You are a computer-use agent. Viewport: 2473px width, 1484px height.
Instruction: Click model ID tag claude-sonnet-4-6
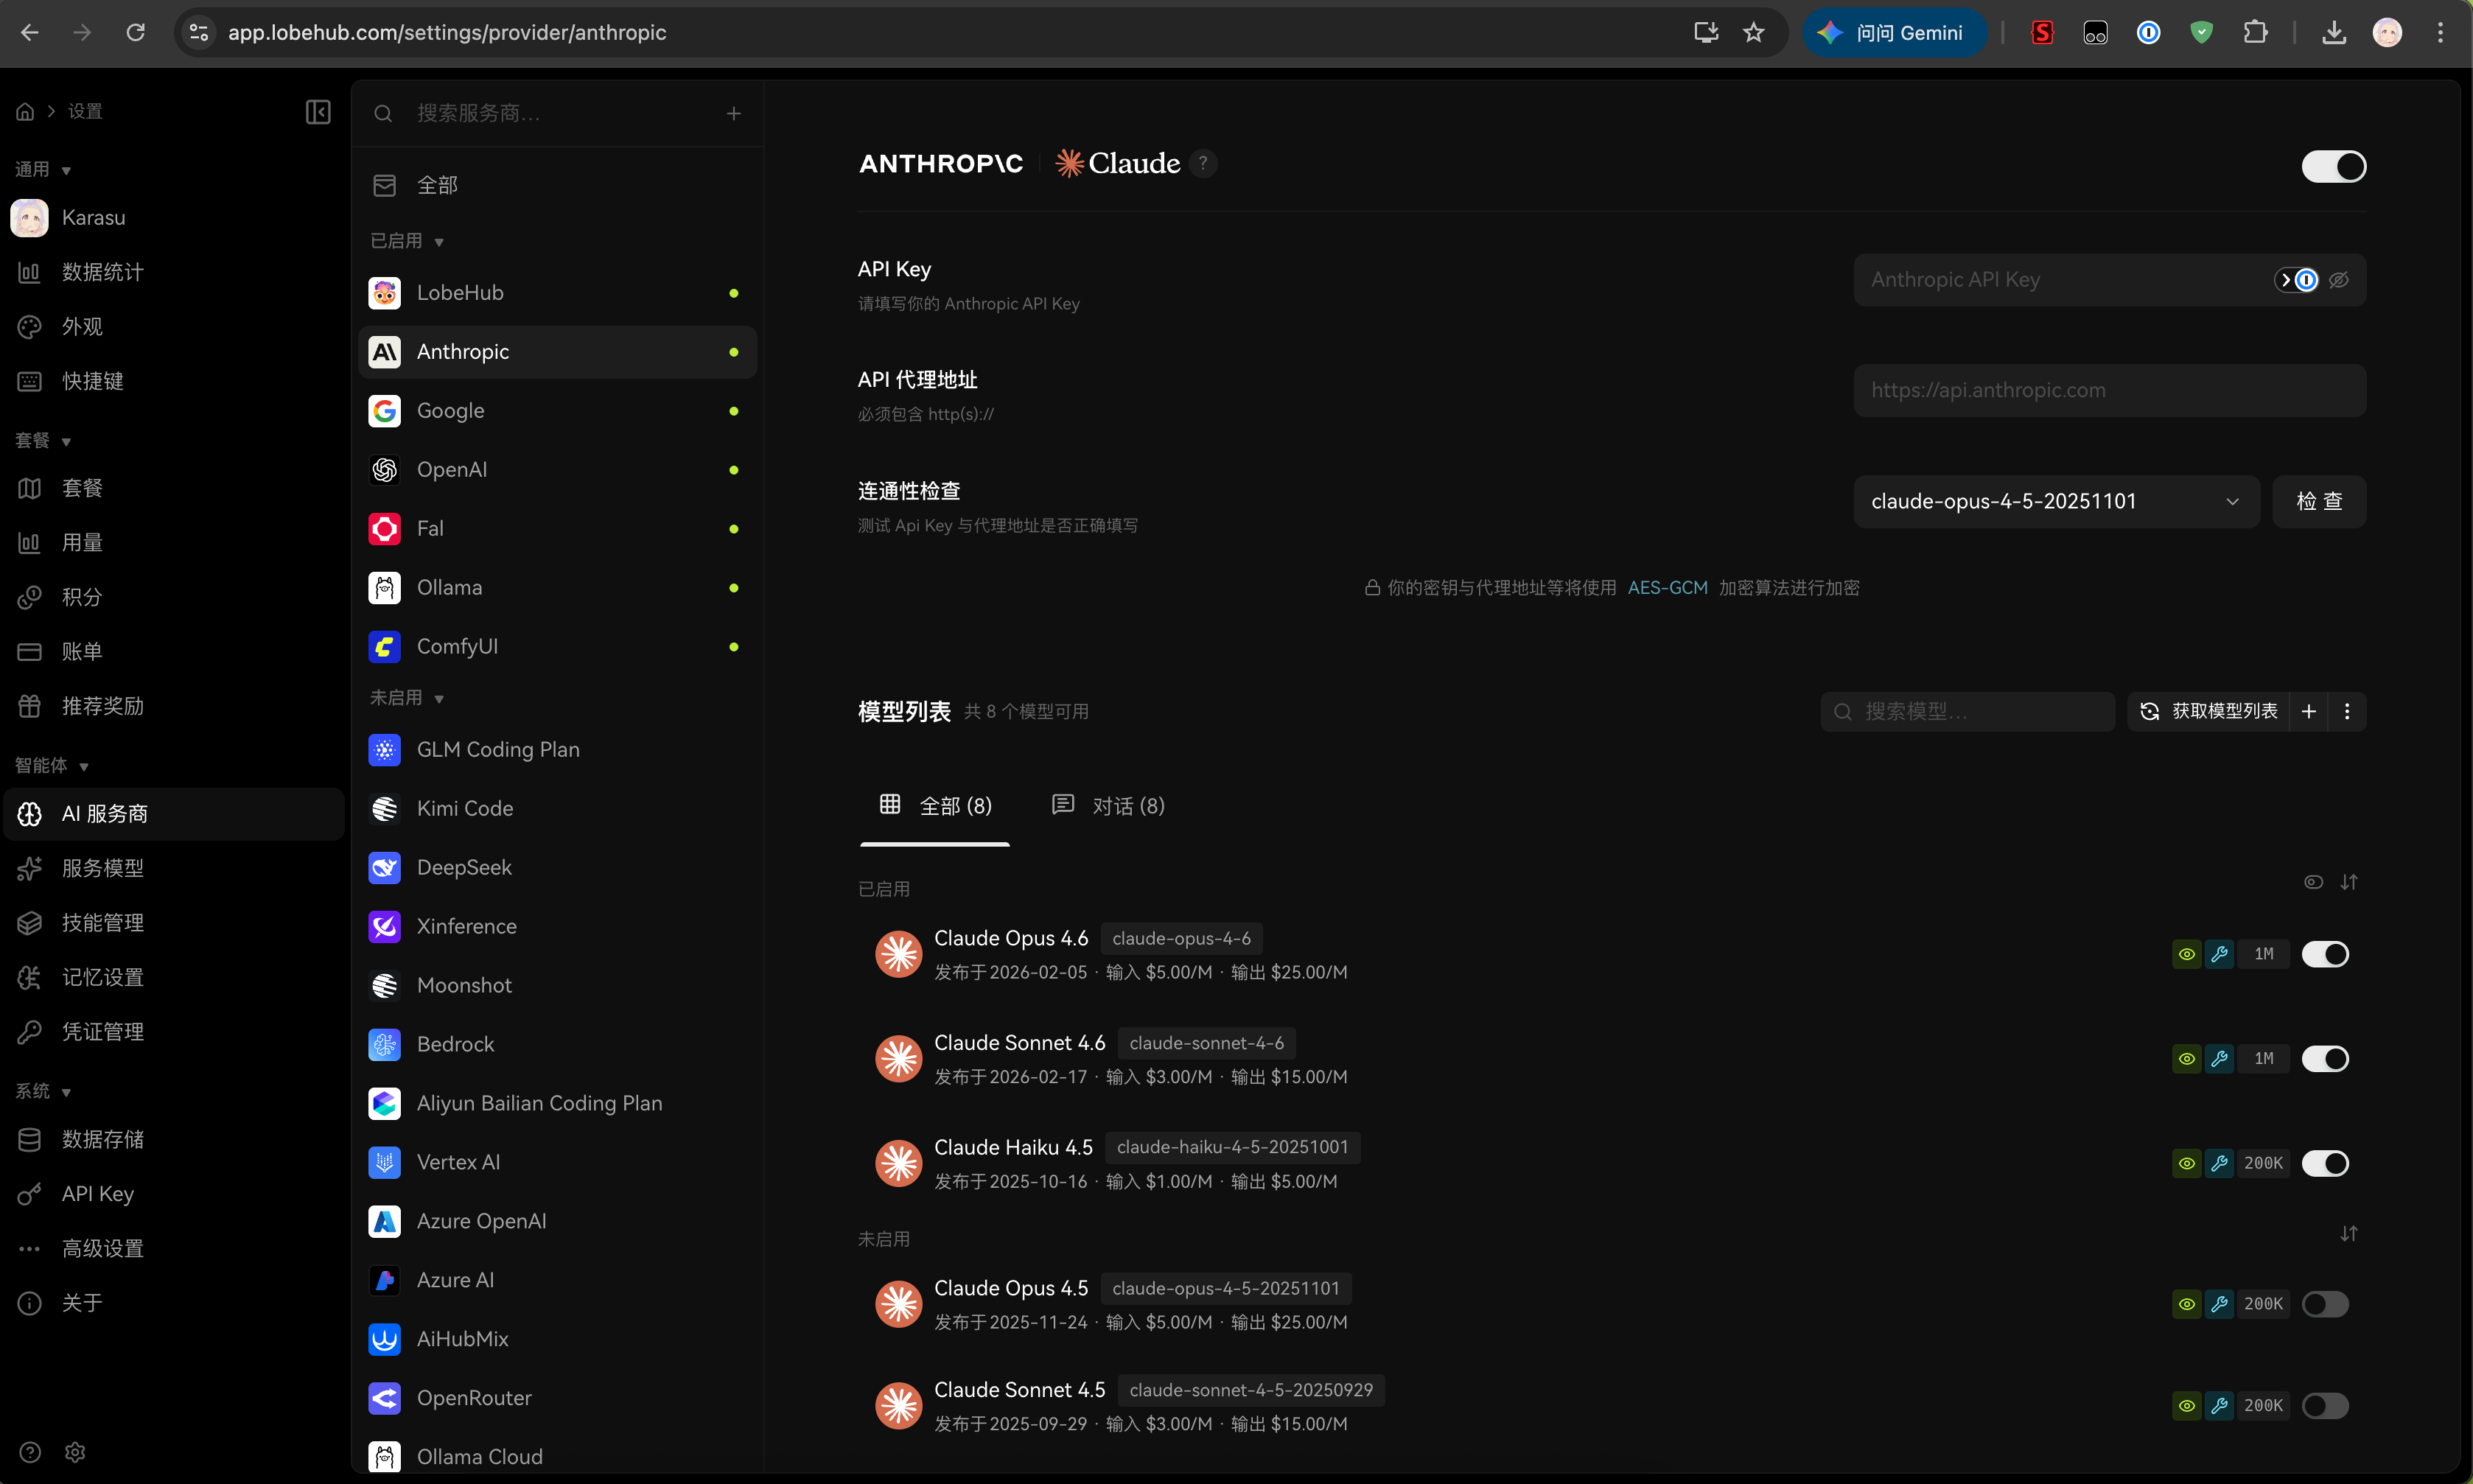click(1206, 1043)
